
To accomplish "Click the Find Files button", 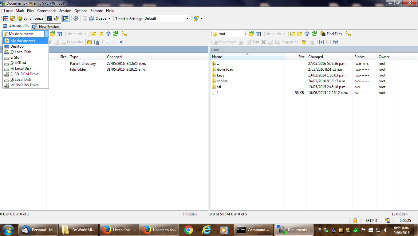I will click(x=331, y=34).
